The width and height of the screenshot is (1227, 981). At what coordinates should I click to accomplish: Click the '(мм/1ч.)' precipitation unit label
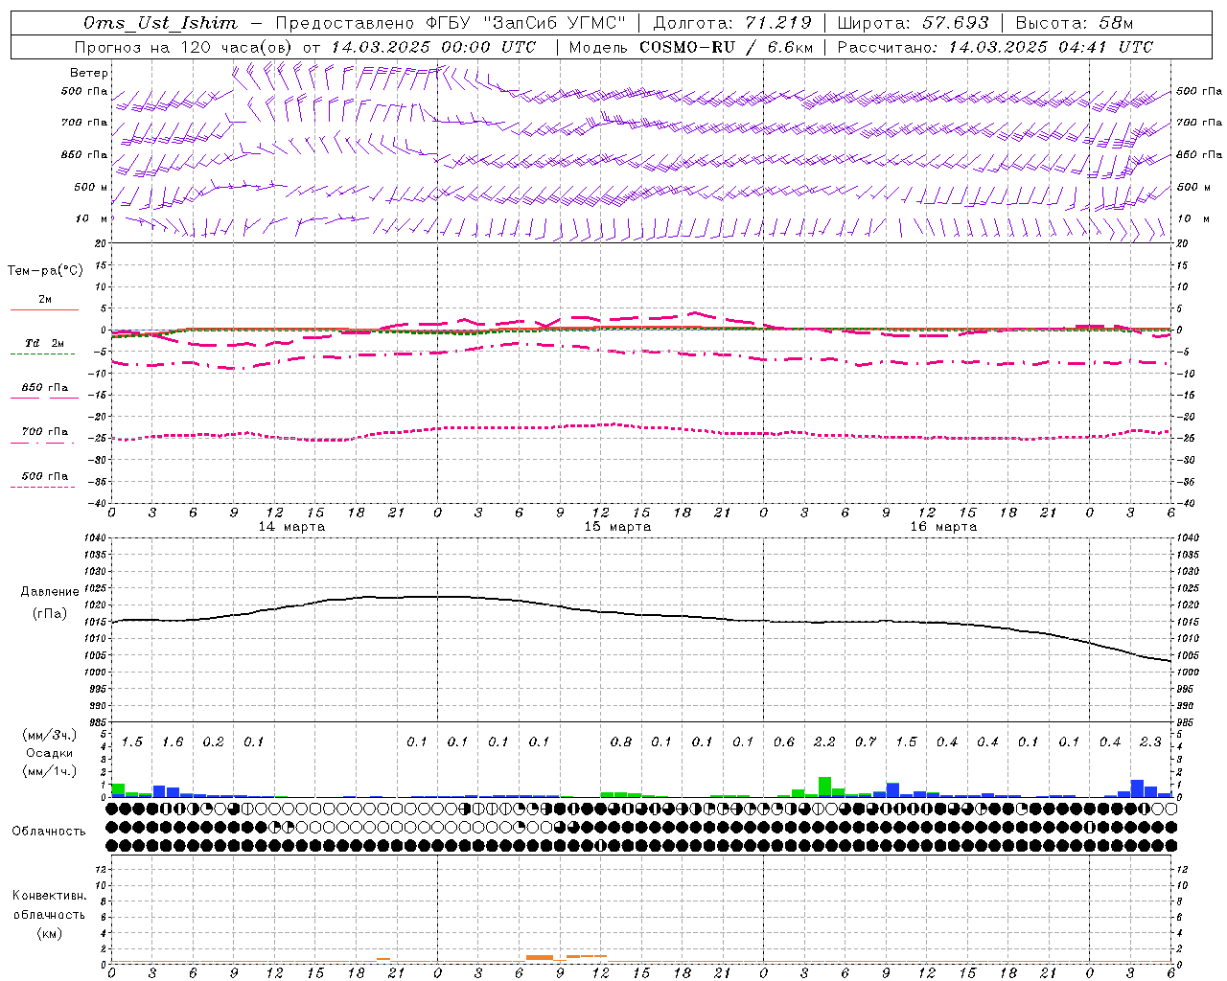pos(50,771)
